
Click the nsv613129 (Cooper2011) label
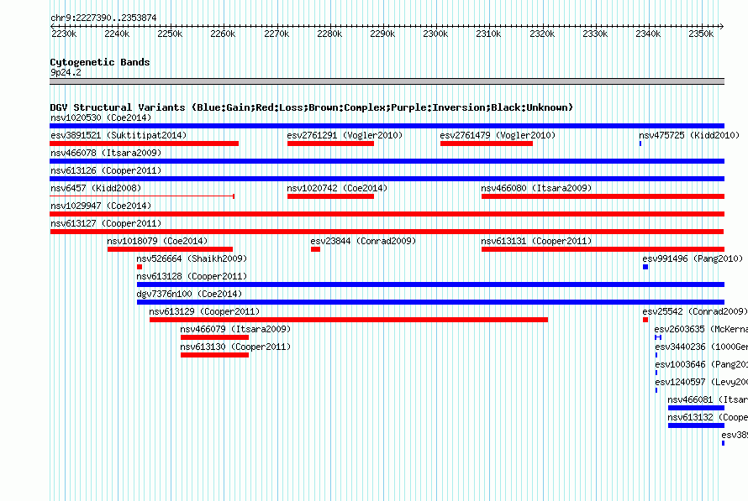click(x=204, y=311)
